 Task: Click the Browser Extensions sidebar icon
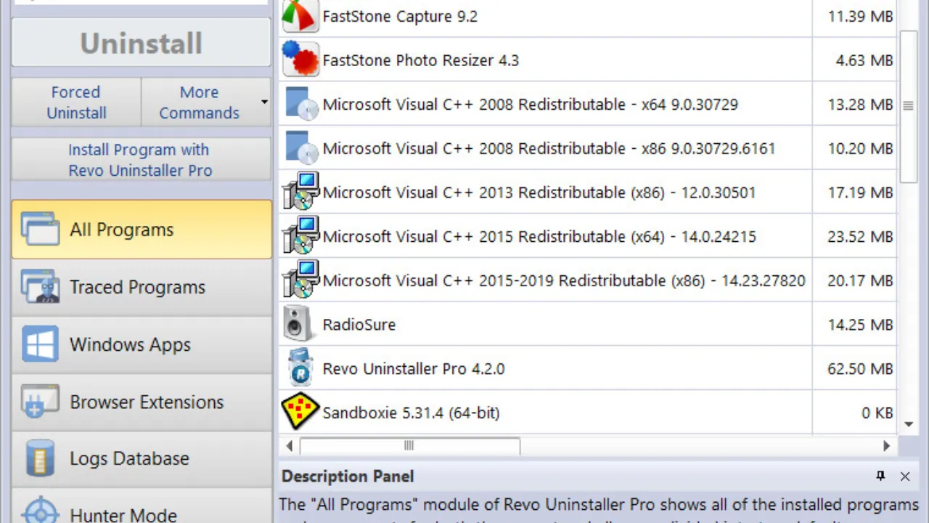[x=40, y=402]
